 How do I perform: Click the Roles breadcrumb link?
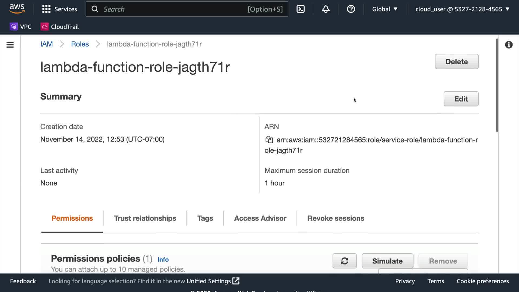(x=80, y=44)
